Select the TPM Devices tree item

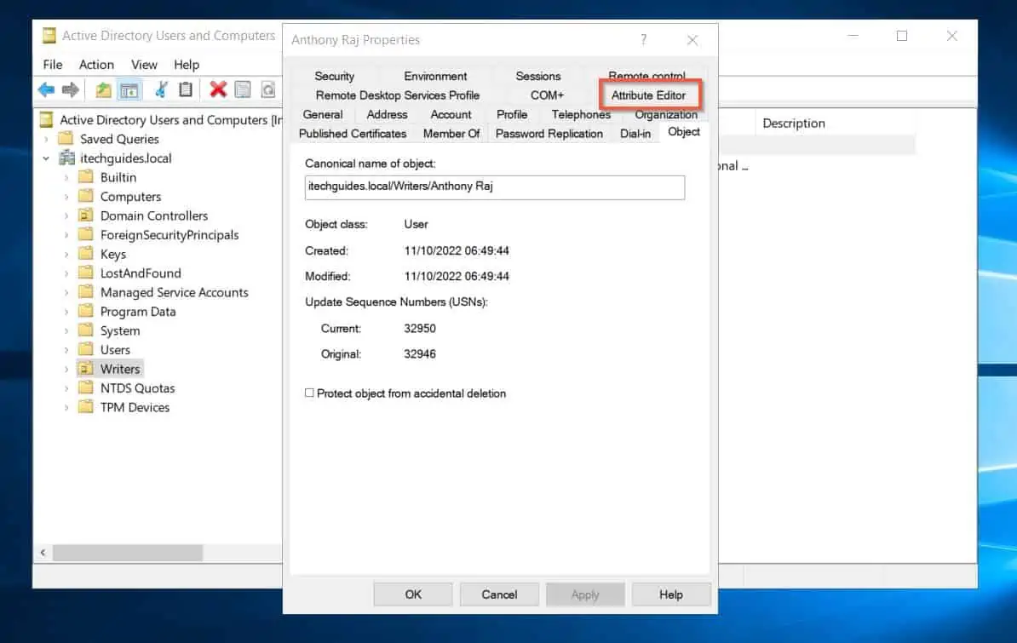coord(135,407)
